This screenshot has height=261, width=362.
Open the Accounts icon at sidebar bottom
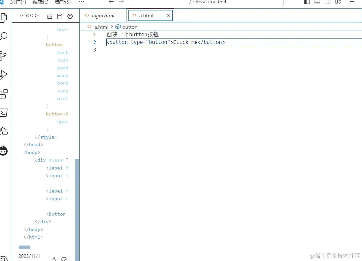(3, 258)
